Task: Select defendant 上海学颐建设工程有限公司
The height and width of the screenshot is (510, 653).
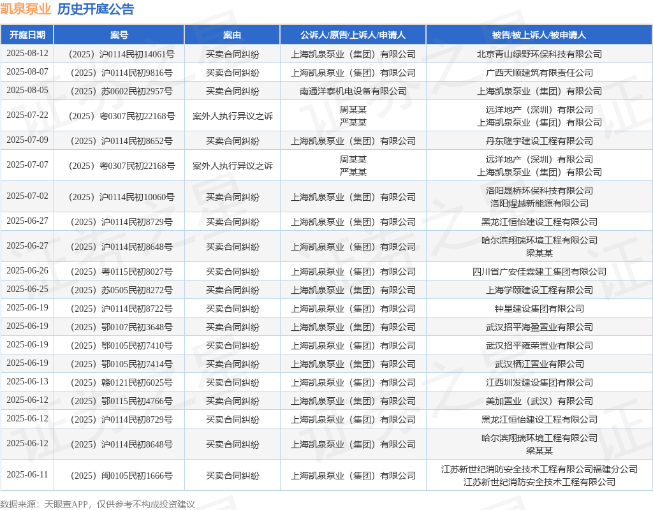Action: click(539, 290)
